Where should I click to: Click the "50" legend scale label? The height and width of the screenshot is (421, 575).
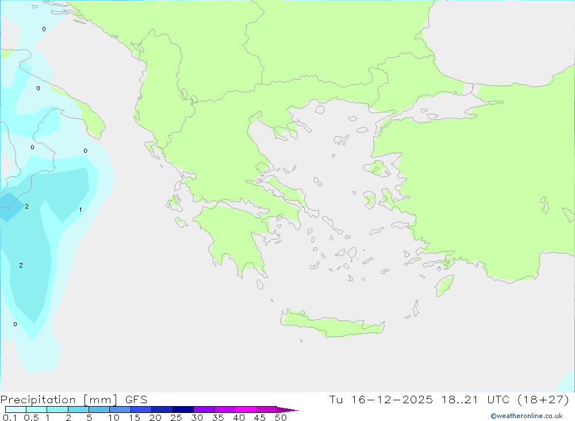[x=281, y=418]
